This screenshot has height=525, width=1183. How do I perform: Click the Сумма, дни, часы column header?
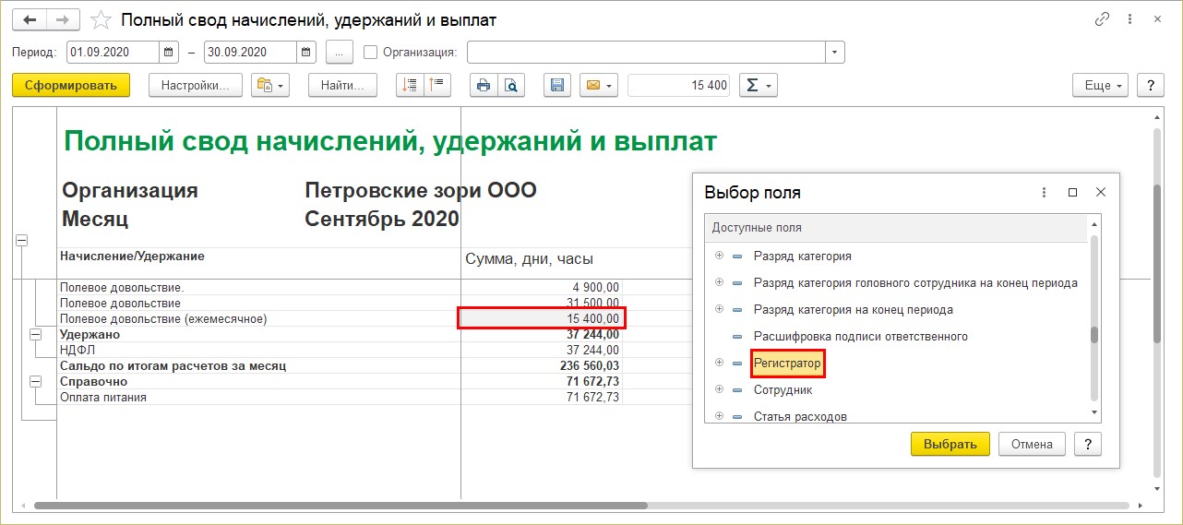[x=529, y=259]
